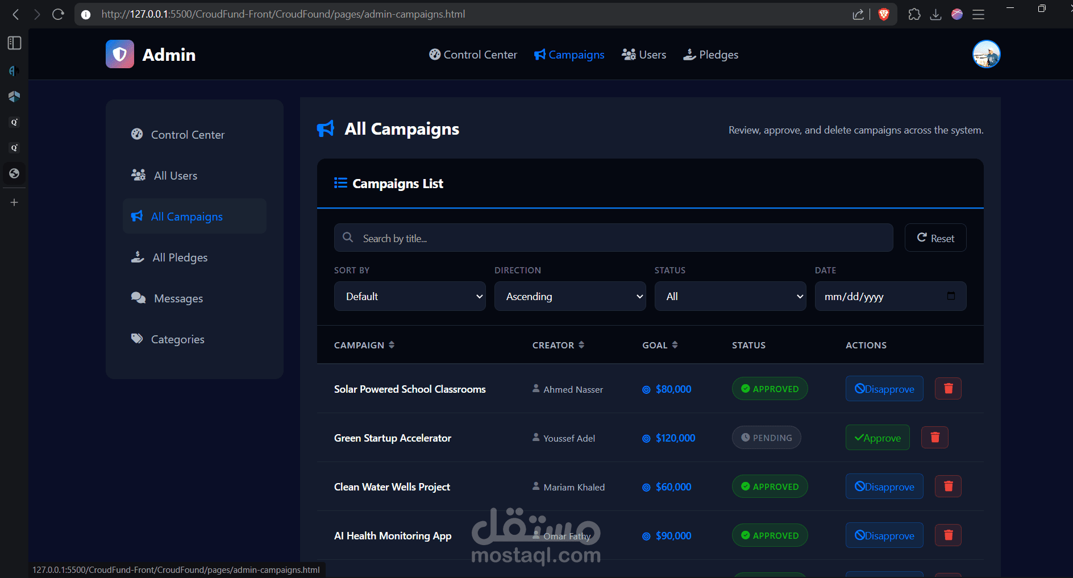This screenshot has width=1073, height=578.
Task: Click the $90,000 goal amount
Action: click(673, 536)
